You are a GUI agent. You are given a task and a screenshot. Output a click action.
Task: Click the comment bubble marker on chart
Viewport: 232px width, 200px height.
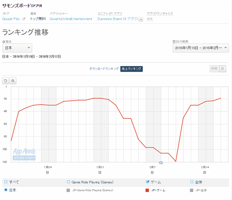click(161, 163)
